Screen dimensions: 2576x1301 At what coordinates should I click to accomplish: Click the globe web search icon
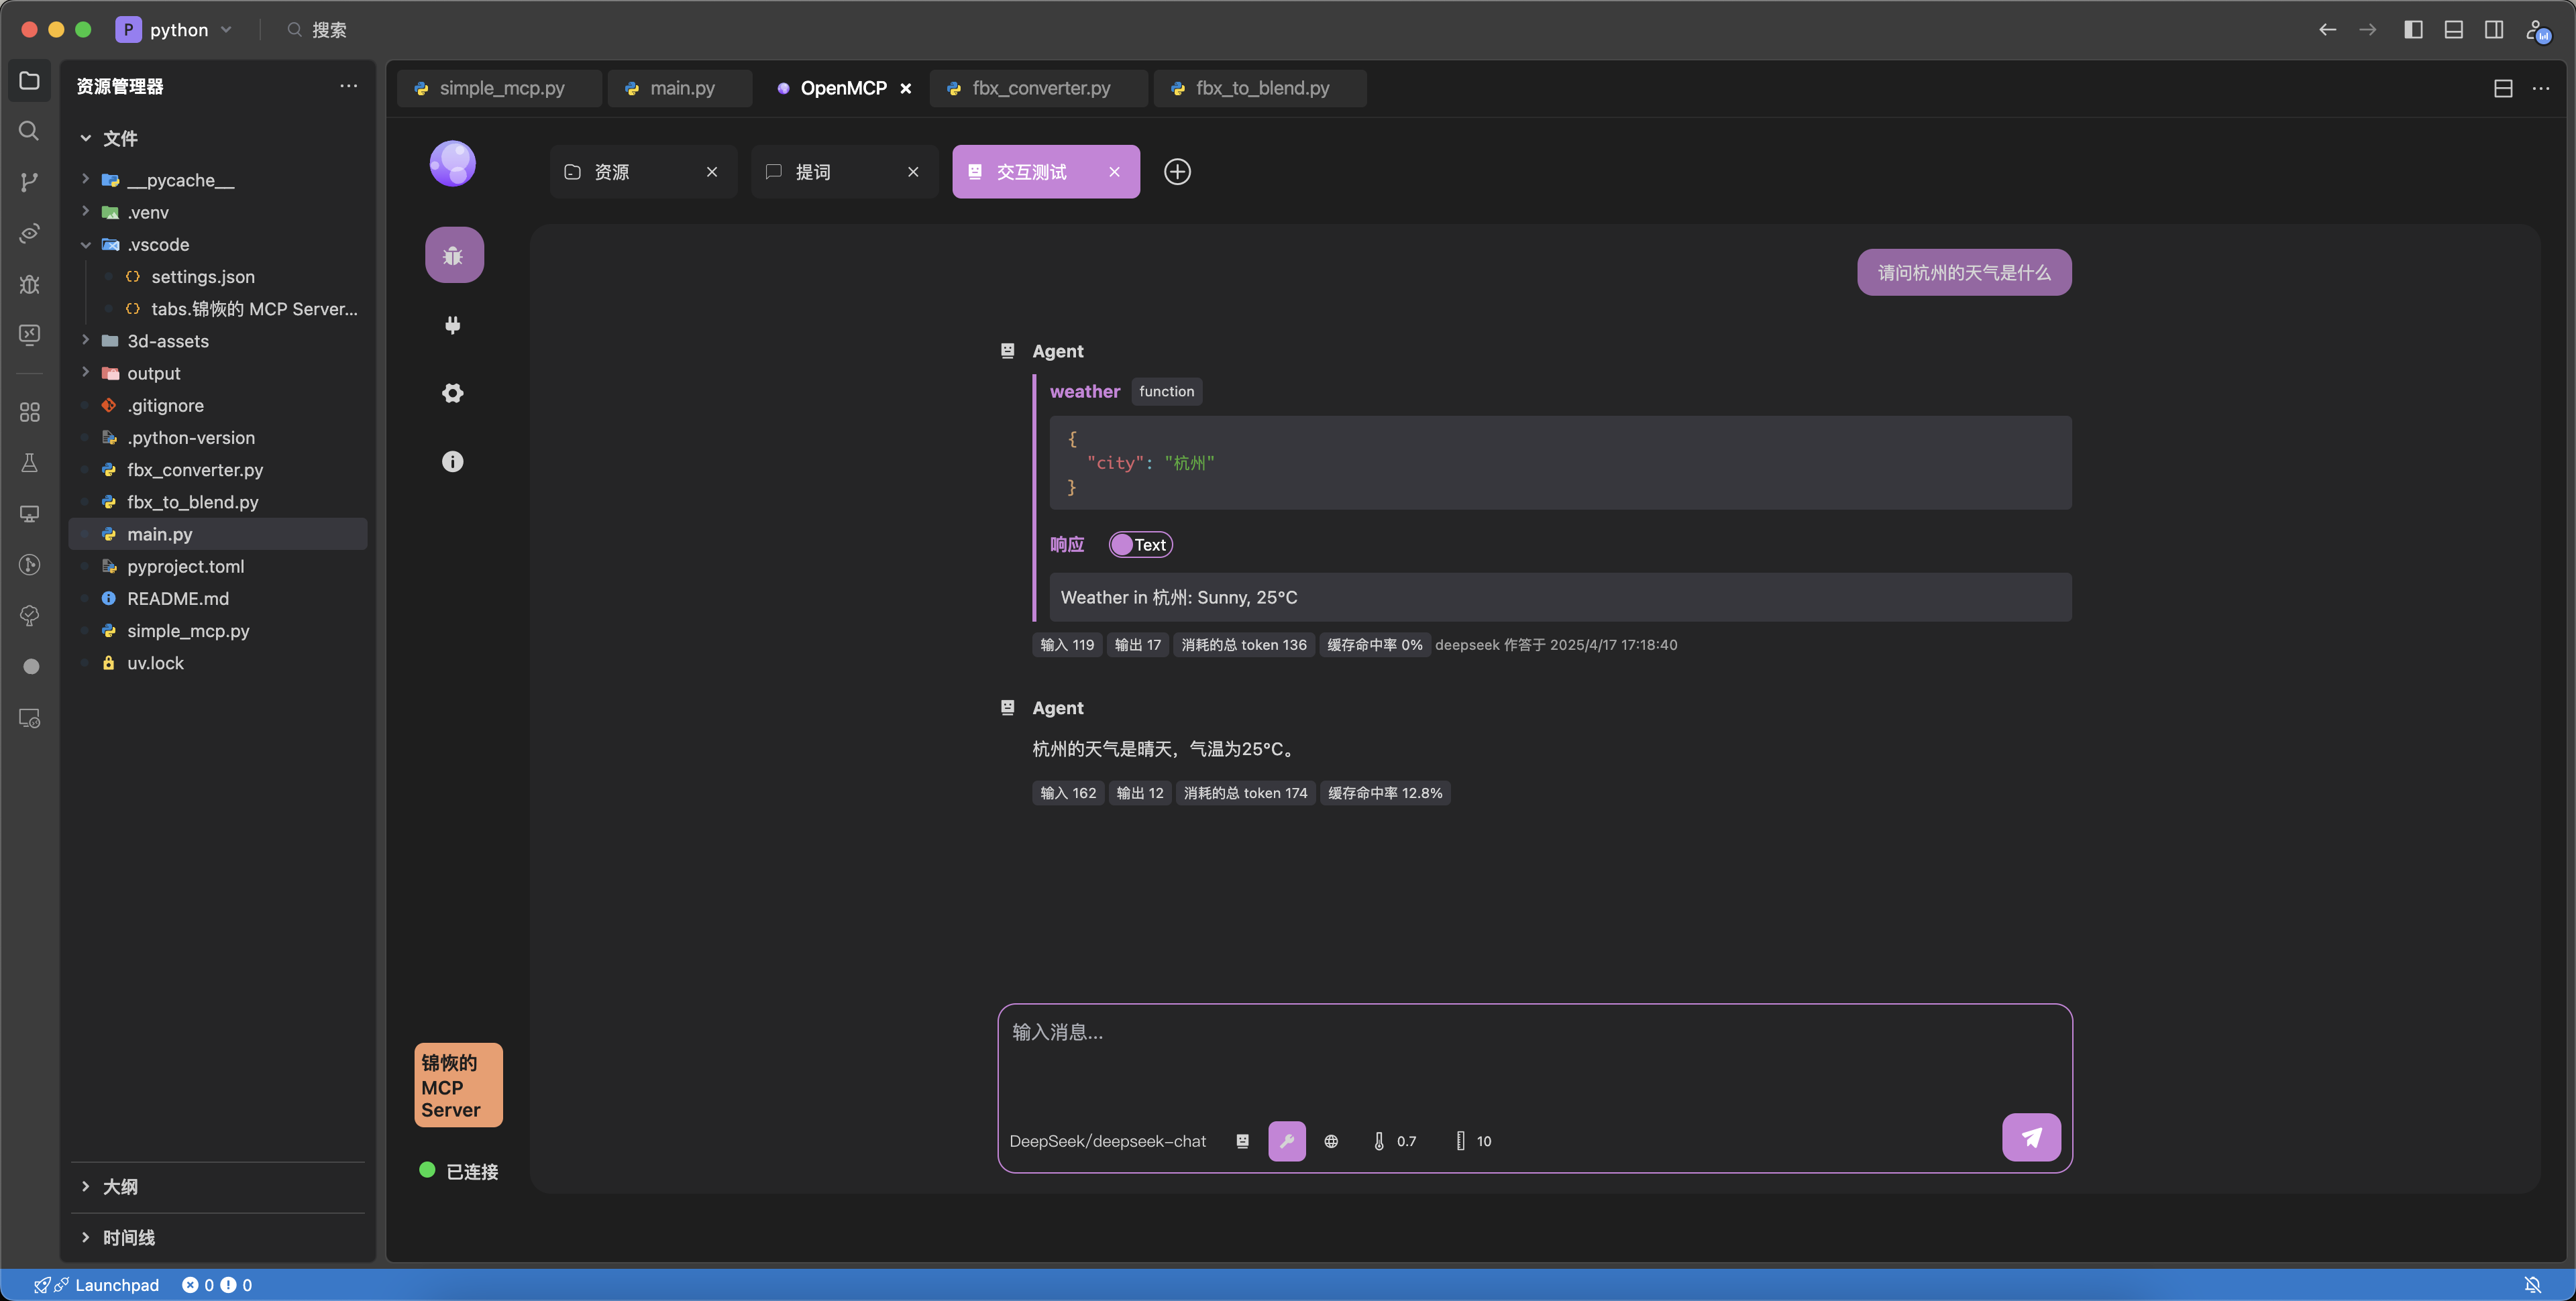(1331, 1141)
